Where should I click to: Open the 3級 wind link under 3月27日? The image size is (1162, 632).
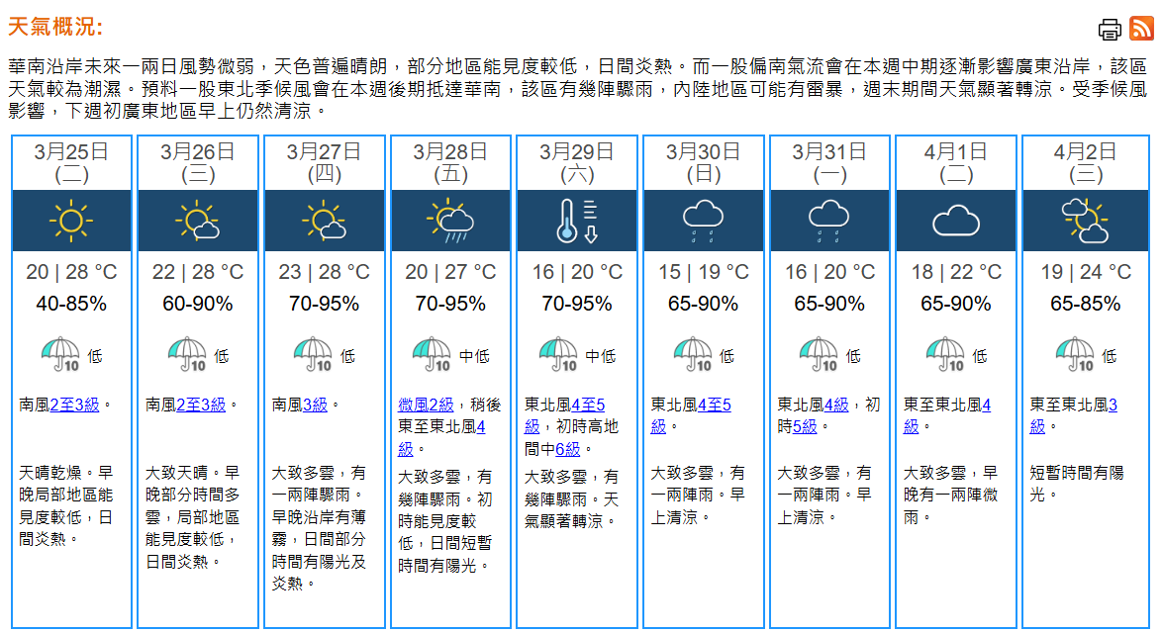point(315,406)
